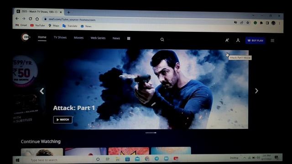Open the Extensions puzzle icon

(261, 23)
